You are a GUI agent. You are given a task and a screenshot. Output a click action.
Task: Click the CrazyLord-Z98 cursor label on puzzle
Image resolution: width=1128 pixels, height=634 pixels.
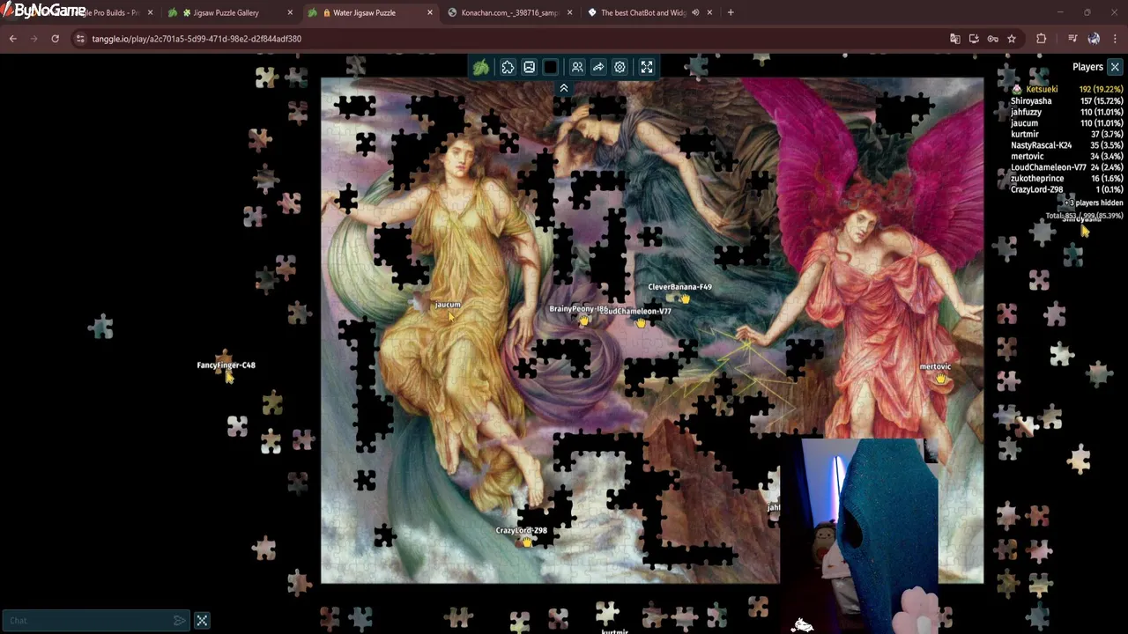(x=521, y=531)
